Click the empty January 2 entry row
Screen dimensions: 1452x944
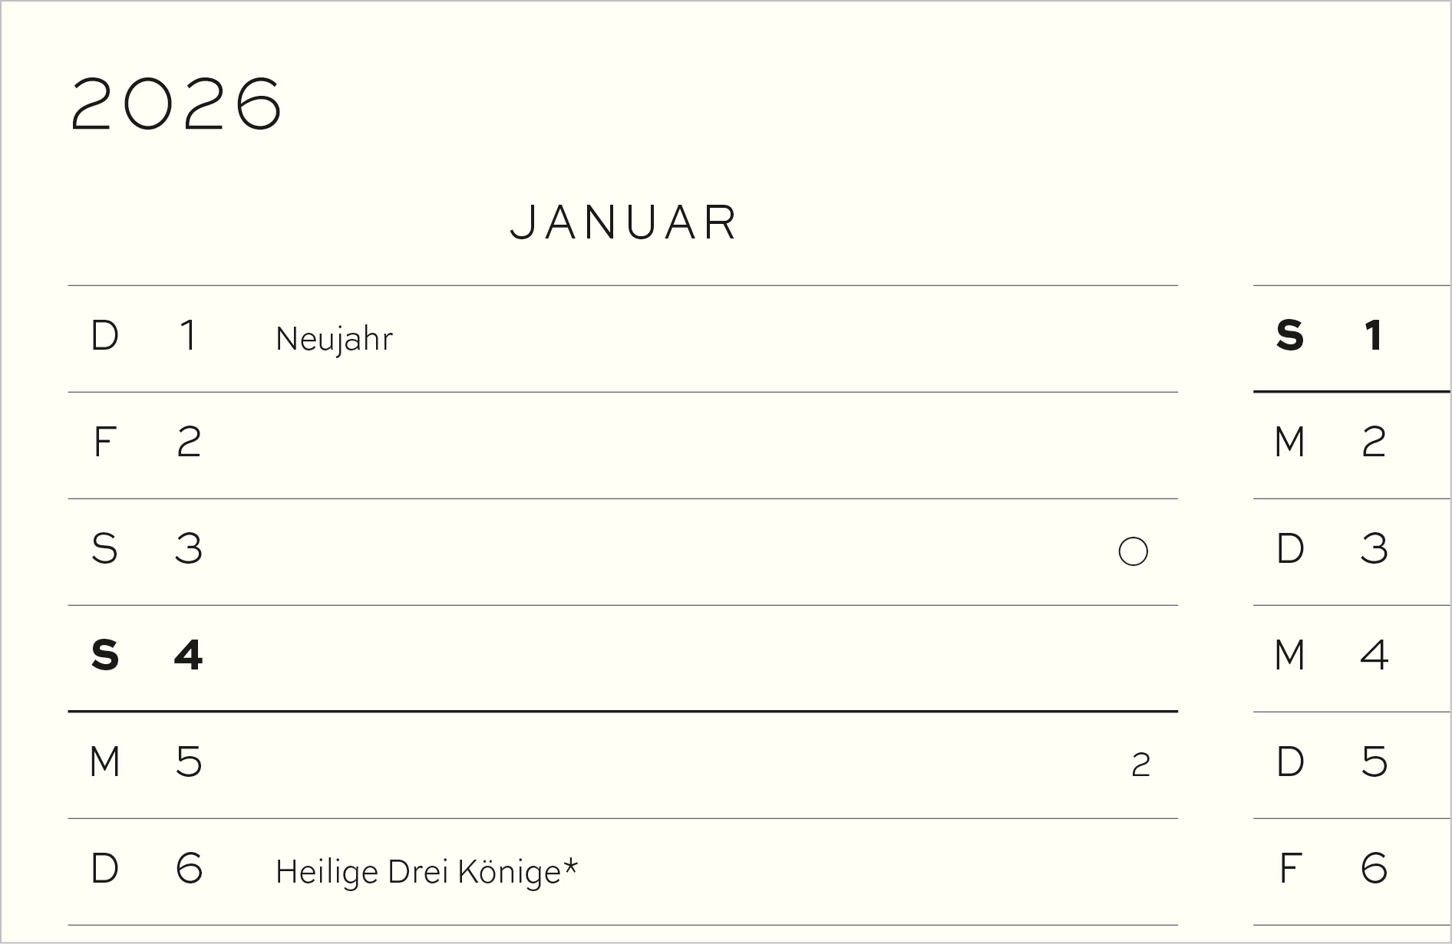[652, 445]
